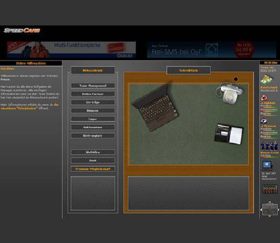Image resolution: width=280 pixels, height=243 pixels.
Task: Click the clock time display
Action: [x=271, y=63]
